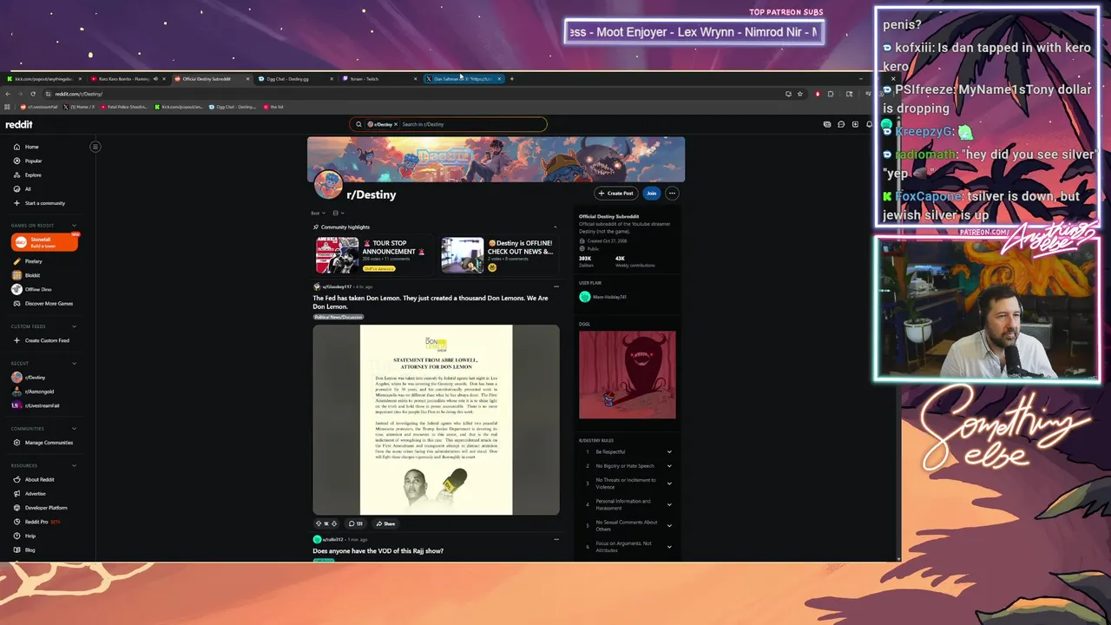Open the Reddit chat icon in header
The height and width of the screenshot is (625, 1111).
841,124
